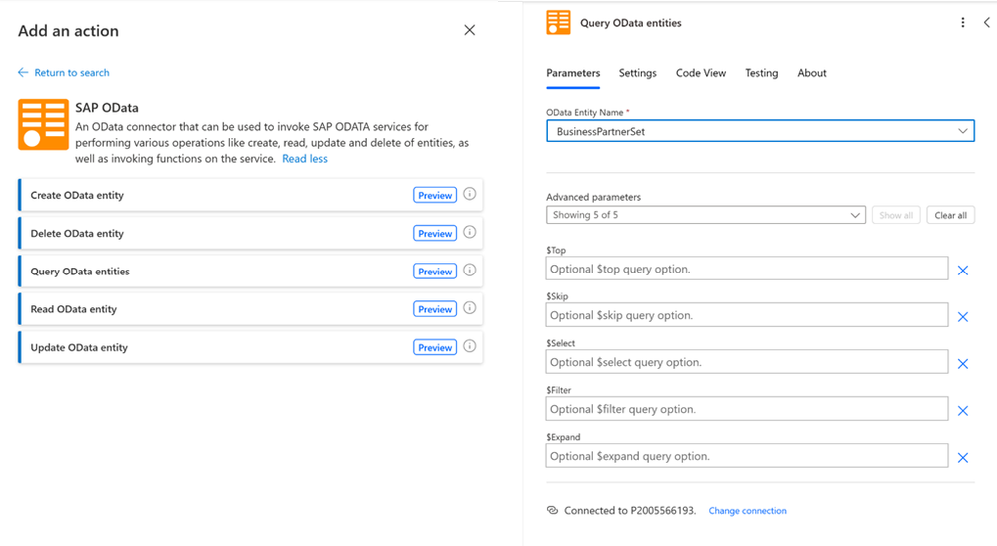Click the Change connection link
Image resolution: width=997 pixels, height=546 pixels.
[747, 511]
